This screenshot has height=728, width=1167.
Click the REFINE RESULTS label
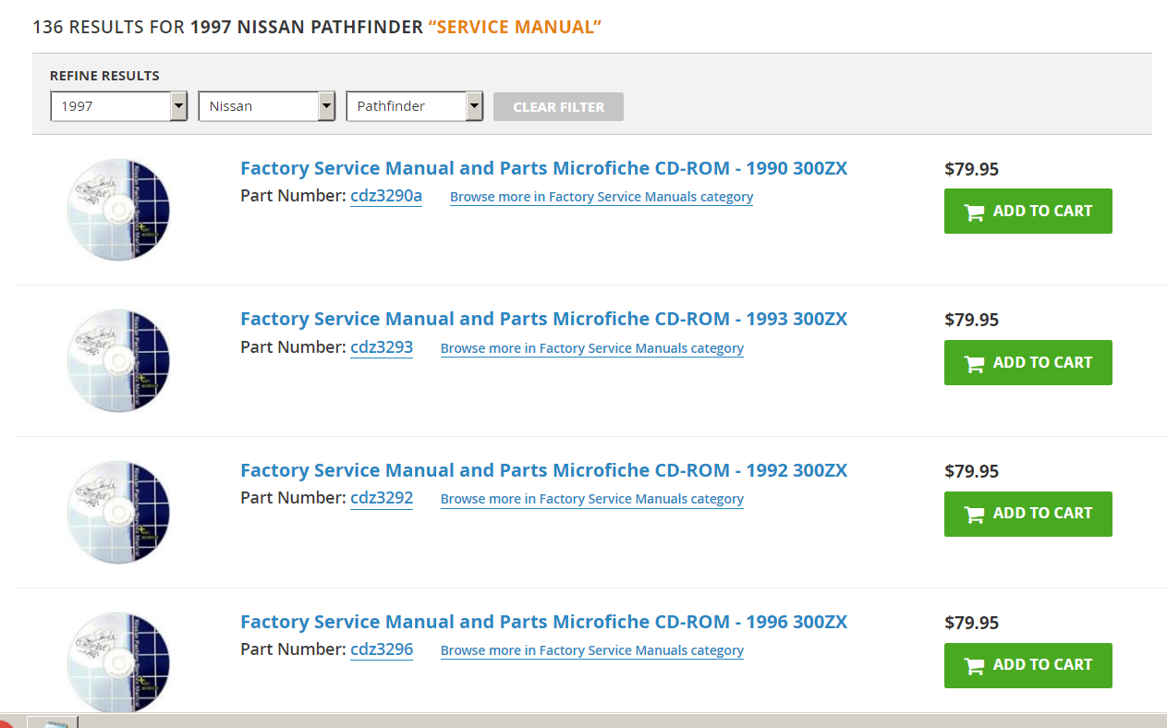coord(104,76)
